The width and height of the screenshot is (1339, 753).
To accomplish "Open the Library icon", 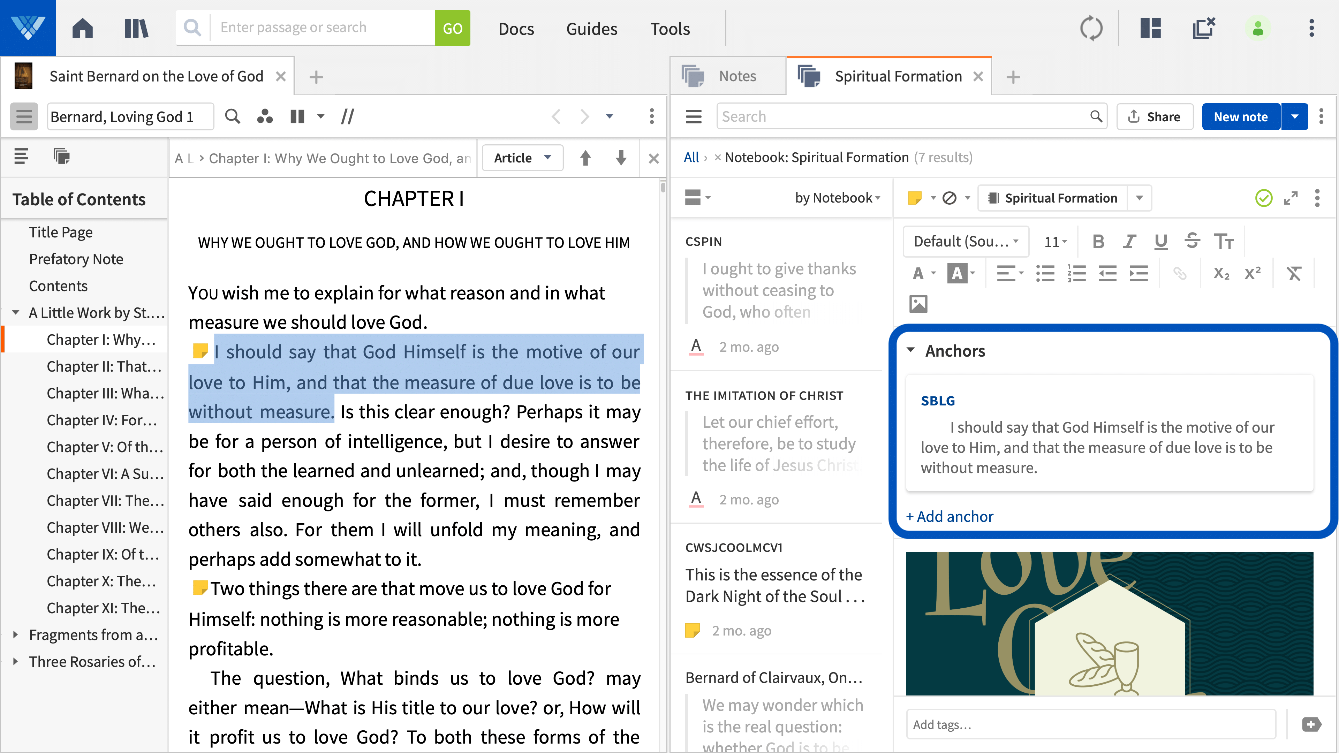I will 137,28.
